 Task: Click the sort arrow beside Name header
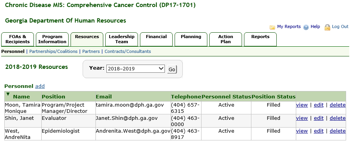tap(8, 94)
